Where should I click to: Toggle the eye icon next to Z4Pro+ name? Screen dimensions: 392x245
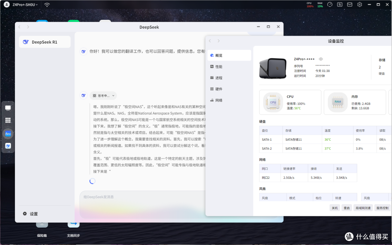(321, 59)
